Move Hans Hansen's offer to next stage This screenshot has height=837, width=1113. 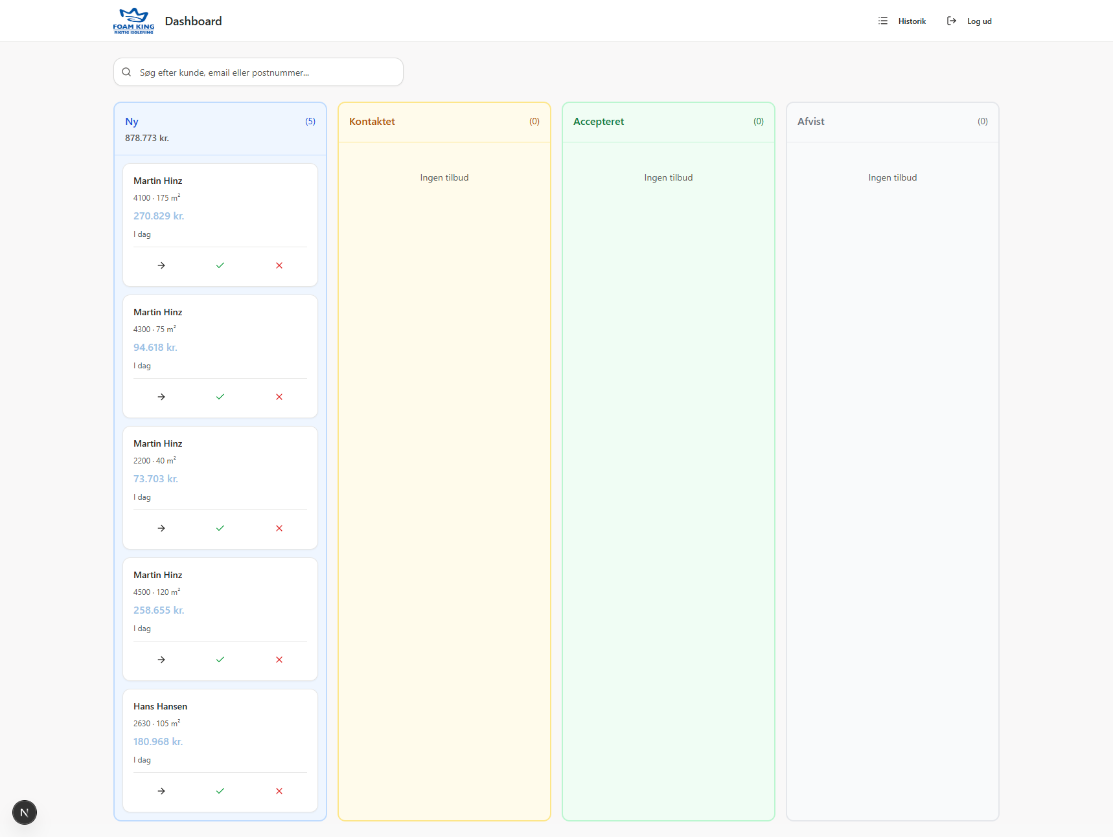pos(161,791)
